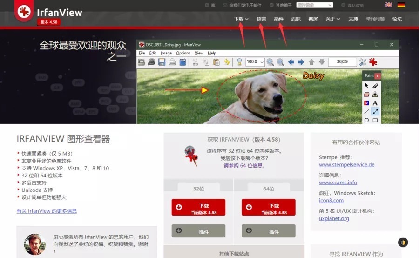Viewport: 419px width, 258px height.
Task: Click the blue next image arrow
Action: coord(301,62)
